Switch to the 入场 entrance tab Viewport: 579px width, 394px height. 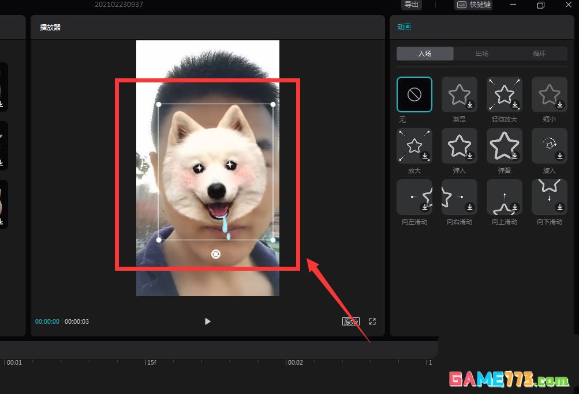pos(425,54)
